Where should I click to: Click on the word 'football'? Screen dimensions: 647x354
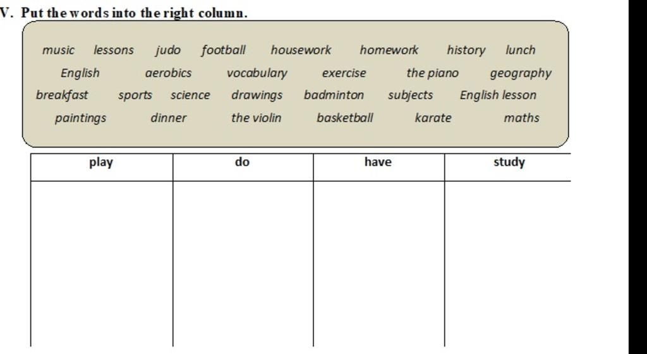pyautogui.click(x=224, y=50)
